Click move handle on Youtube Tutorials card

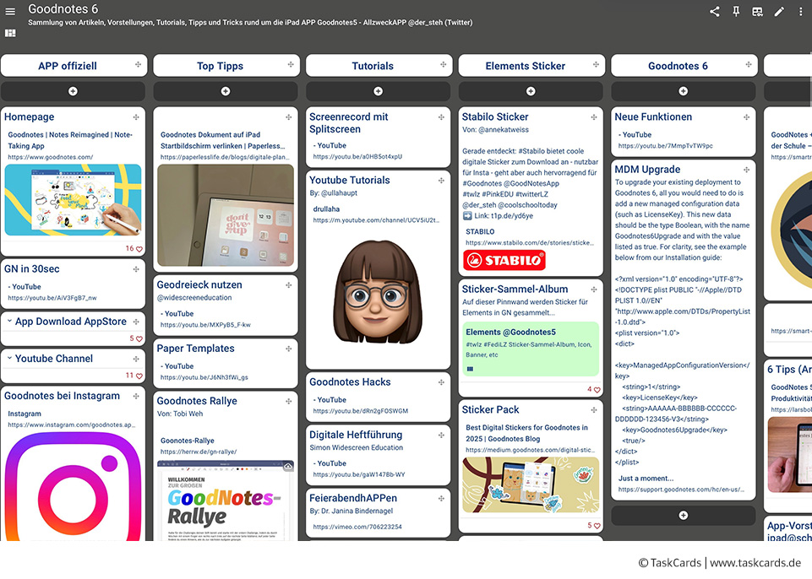tap(441, 181)
